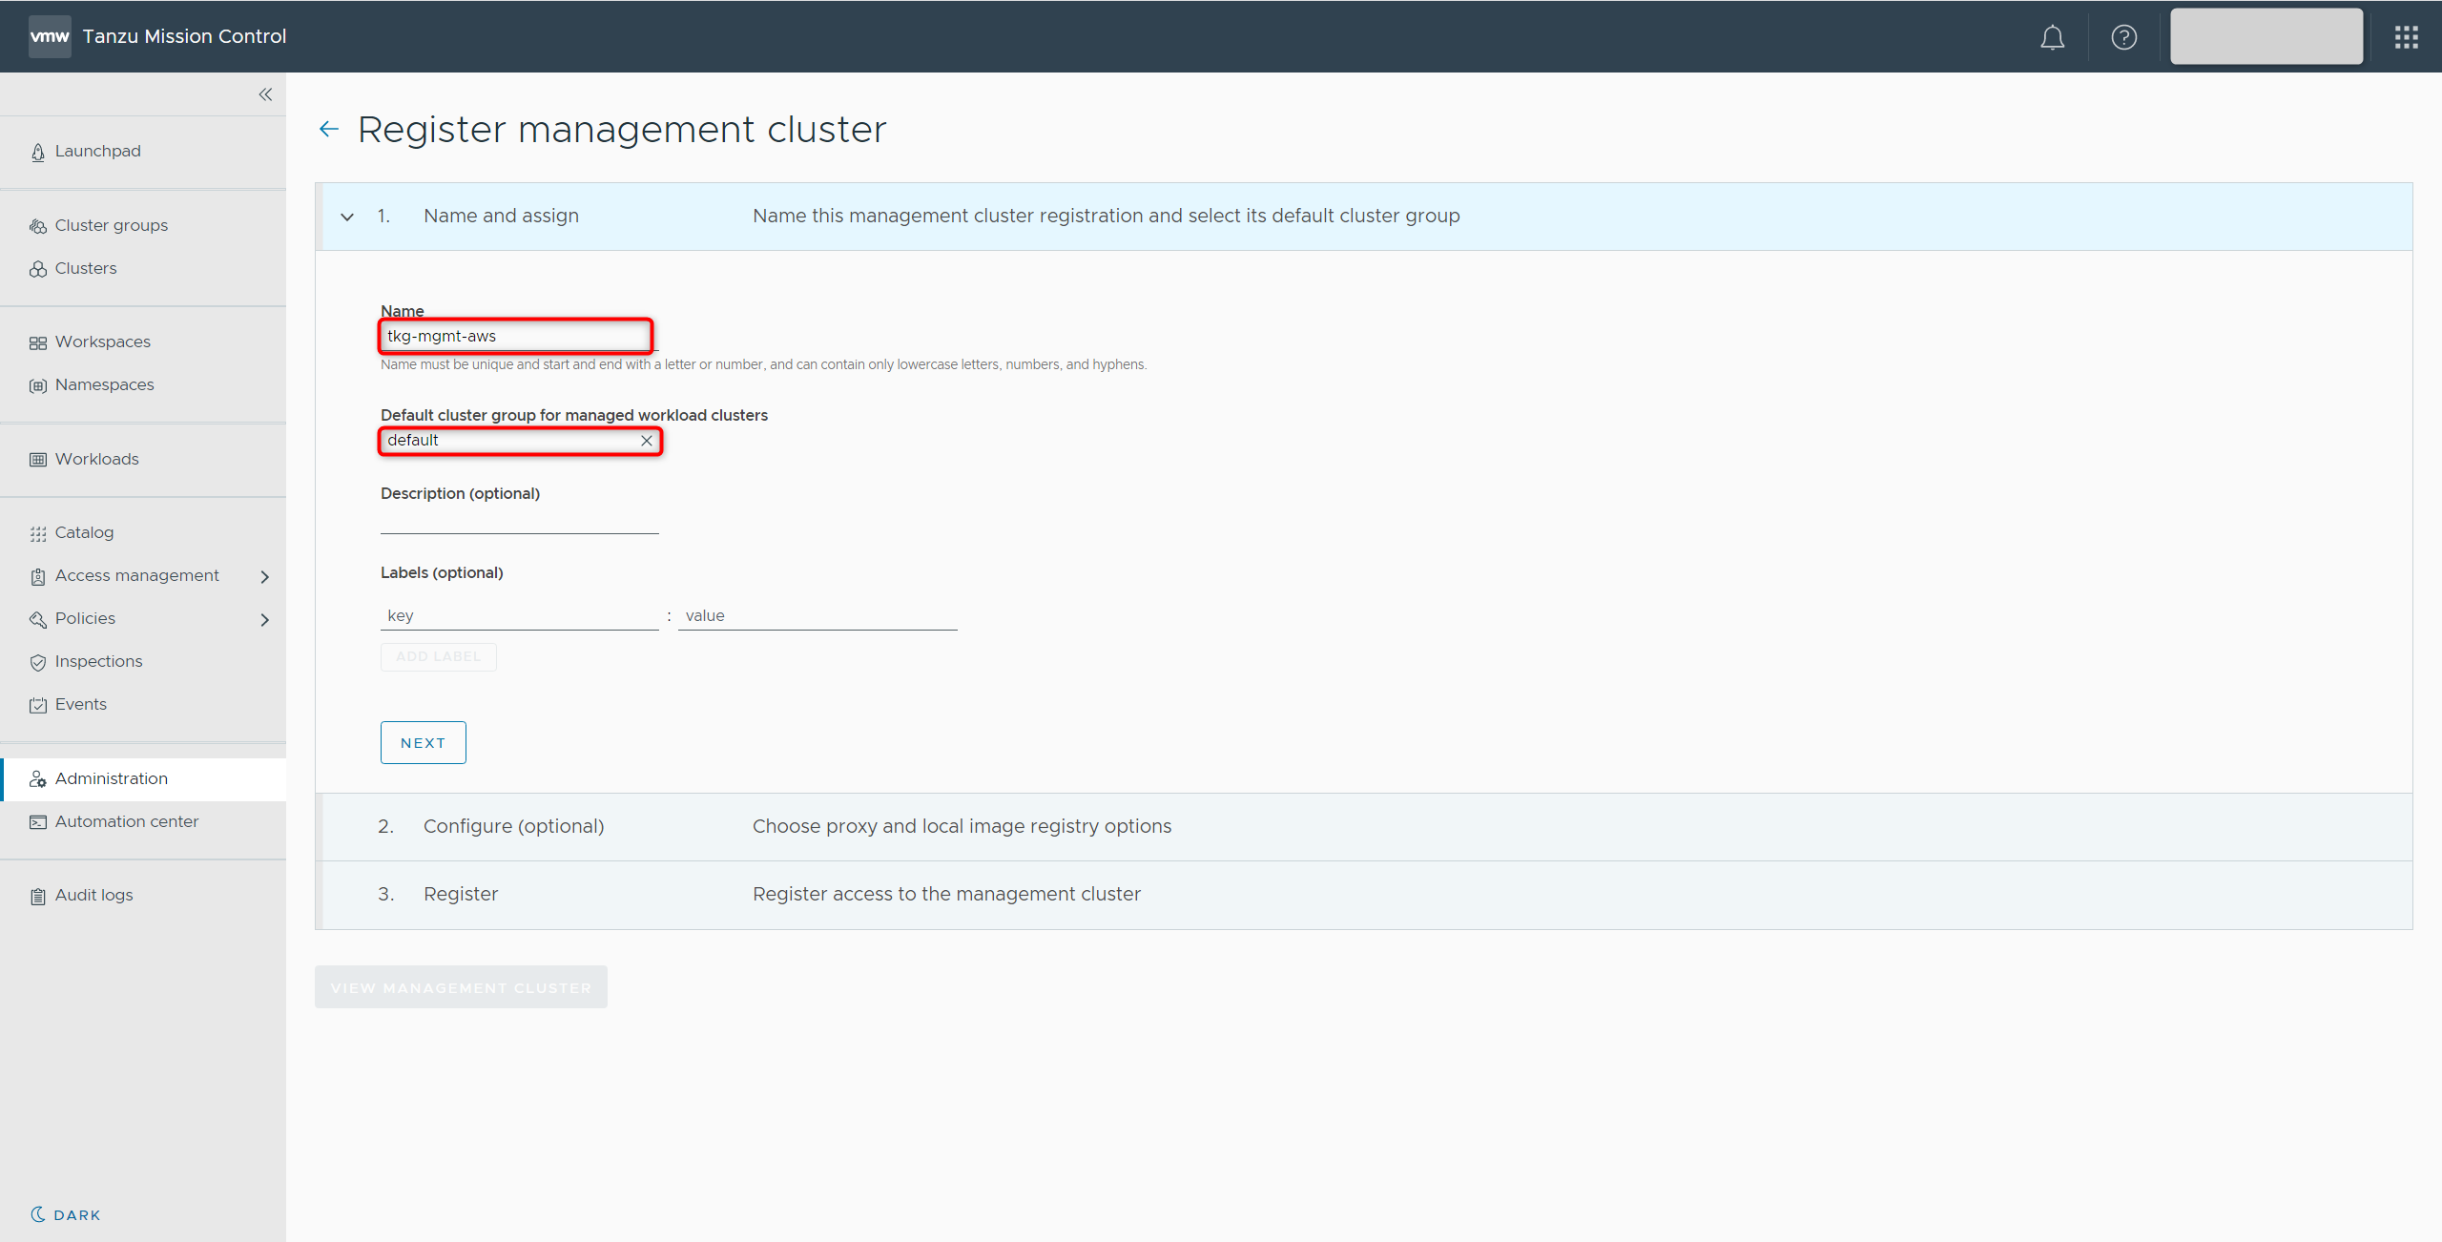This screenshot has width=2442, height=1242.
Task: Expand the Policies submenu arrow
Action: coord(265,619)
